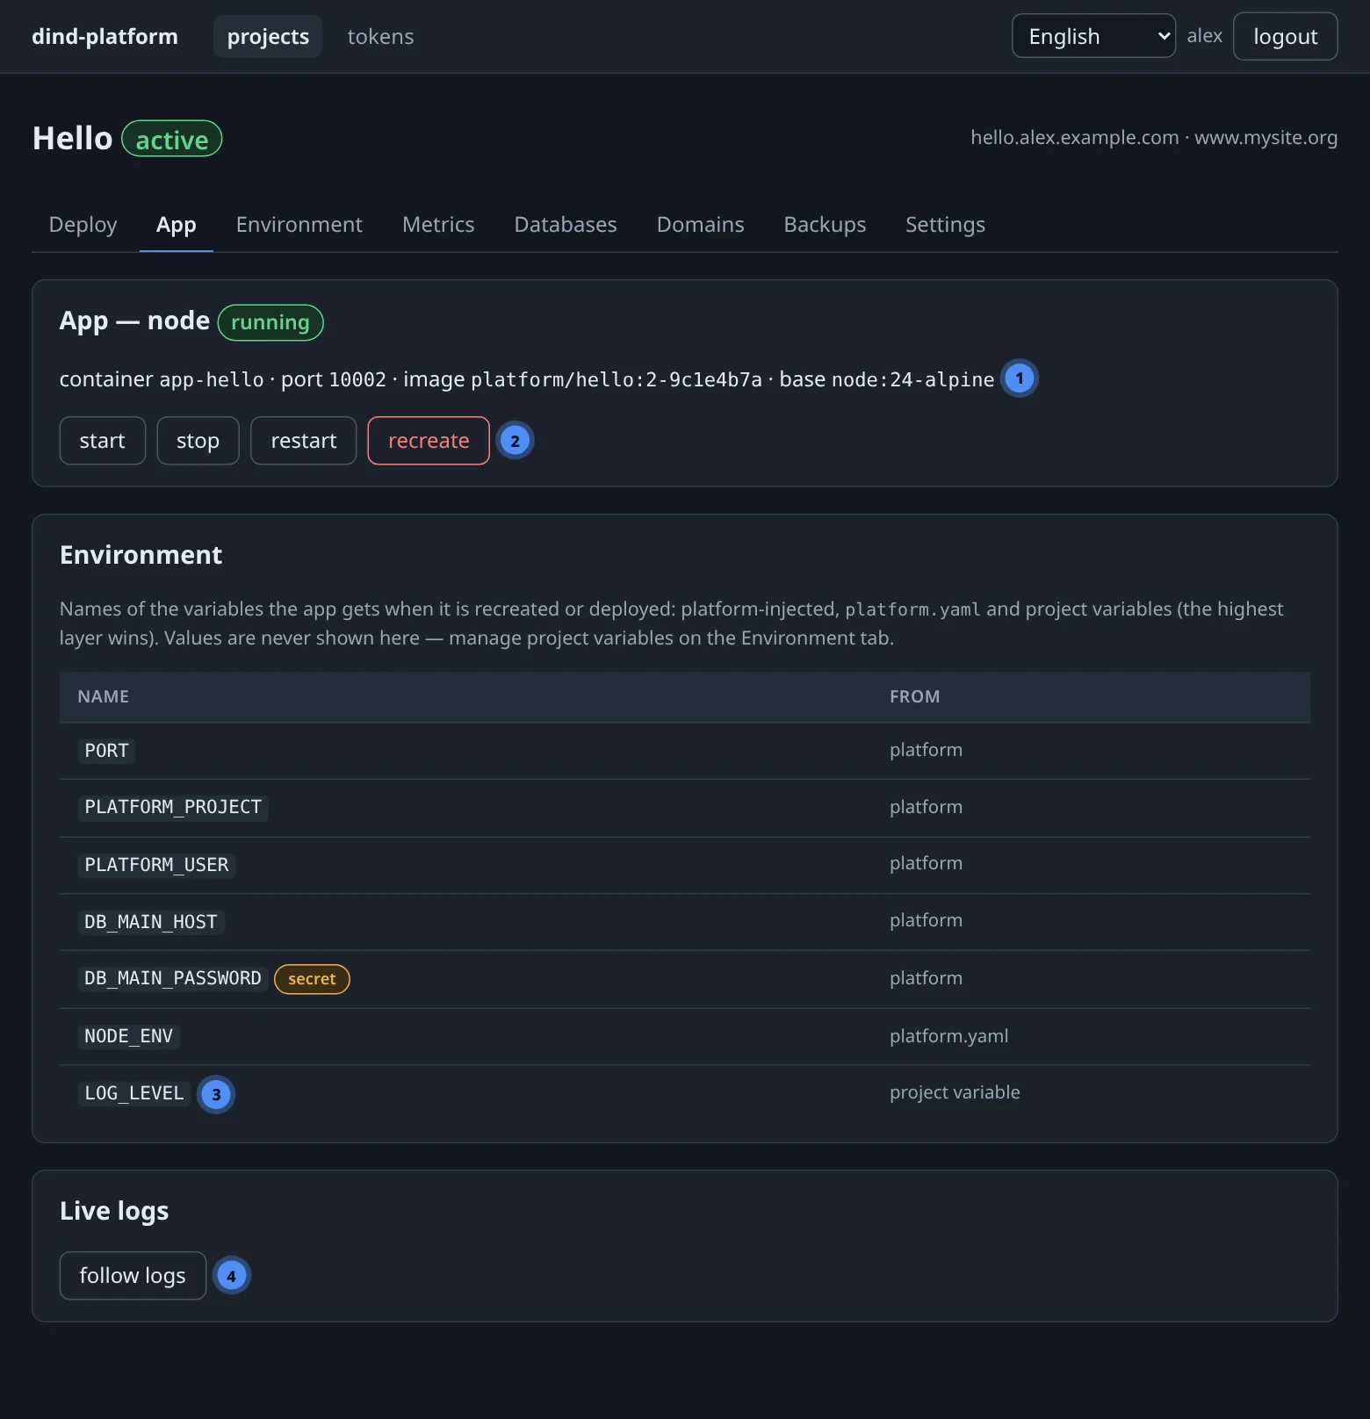
Task: Click the Live logs heading
Action: 114,1211
